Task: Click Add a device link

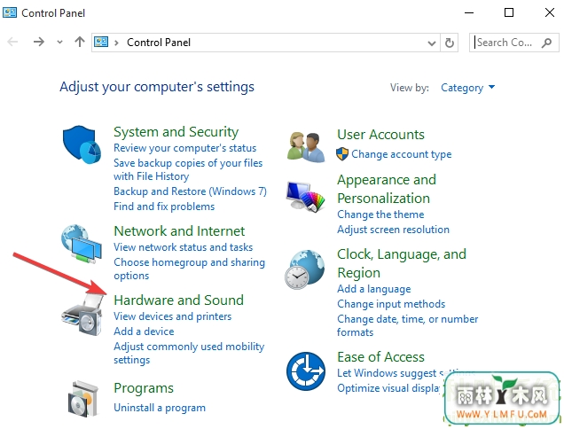Action: [x=144, y=331]
